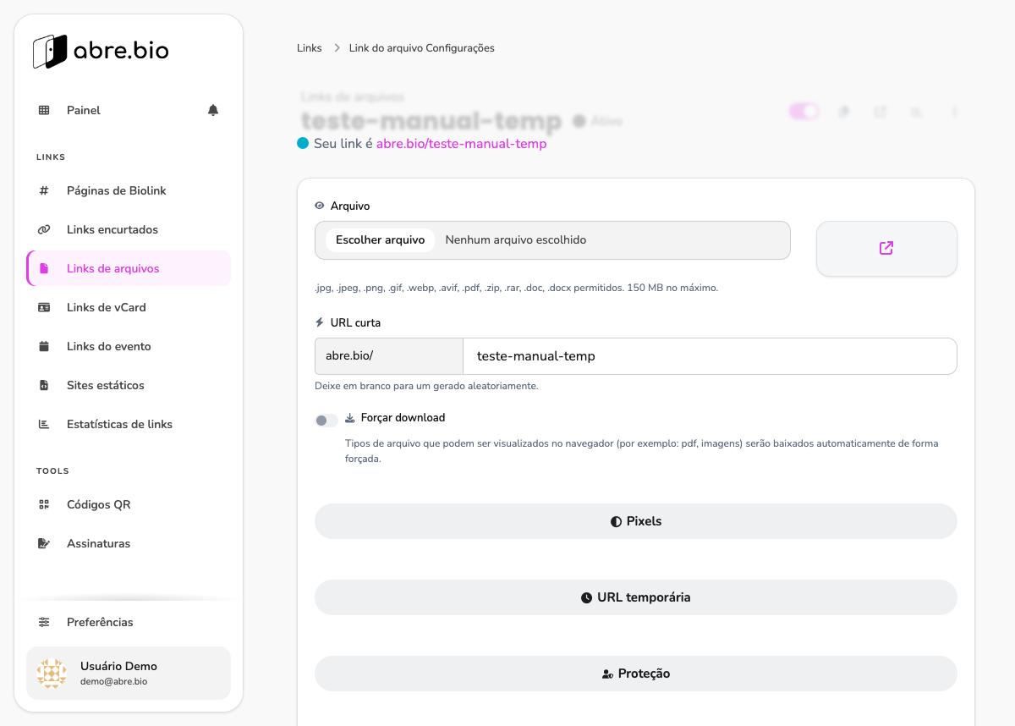This screenshot has height=726, width=1015.
Task: Click the 'Deixe em branco para um gerado aleatoriamente' hint
Action: pos(426,386)
